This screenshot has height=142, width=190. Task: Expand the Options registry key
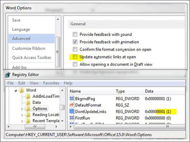tap(22, 109)
